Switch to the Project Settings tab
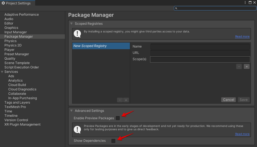Viewport: 257px width, 147px height. pos(17,3)
